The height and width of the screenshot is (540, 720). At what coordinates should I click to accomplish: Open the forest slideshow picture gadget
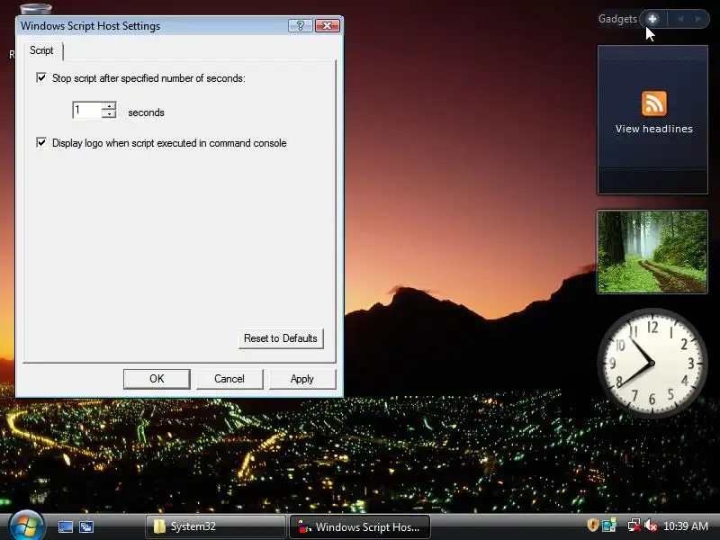(x=652, y=252)
